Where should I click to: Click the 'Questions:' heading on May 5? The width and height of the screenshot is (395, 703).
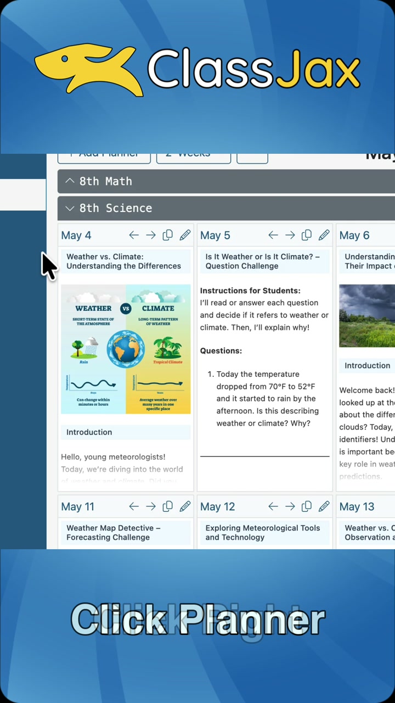click(x=221, y=350)
